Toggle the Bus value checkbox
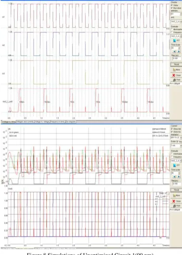The height and width of the screenshot is (255, 182). click(172, 8)
